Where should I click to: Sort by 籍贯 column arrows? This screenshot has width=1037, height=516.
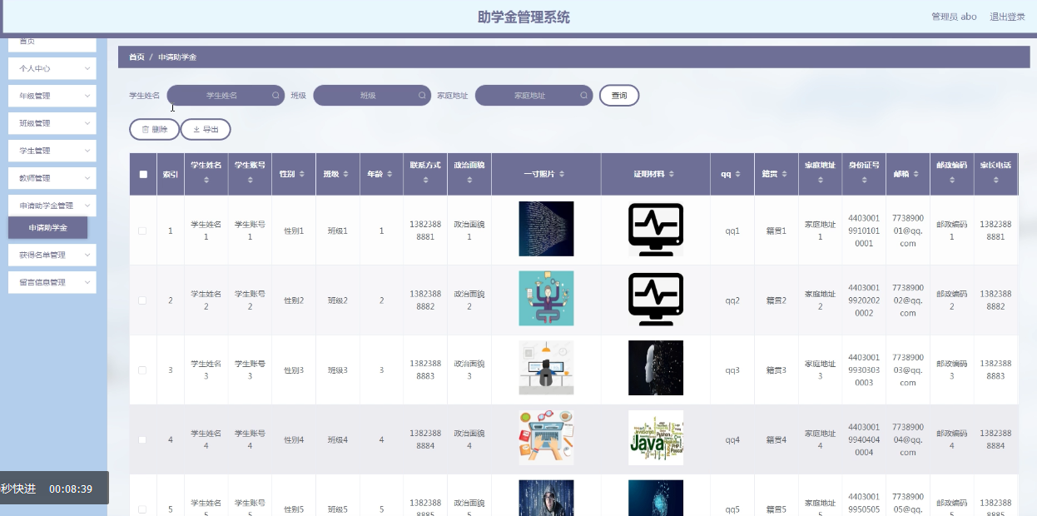(x=786, y=174)
